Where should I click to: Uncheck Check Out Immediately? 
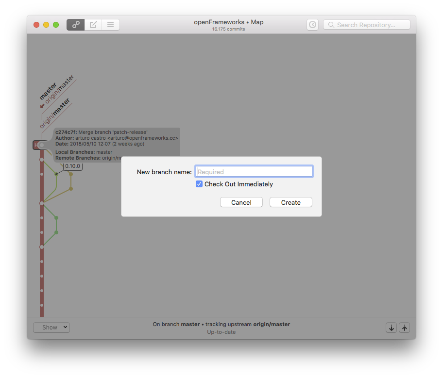click(x=199, y=184)
